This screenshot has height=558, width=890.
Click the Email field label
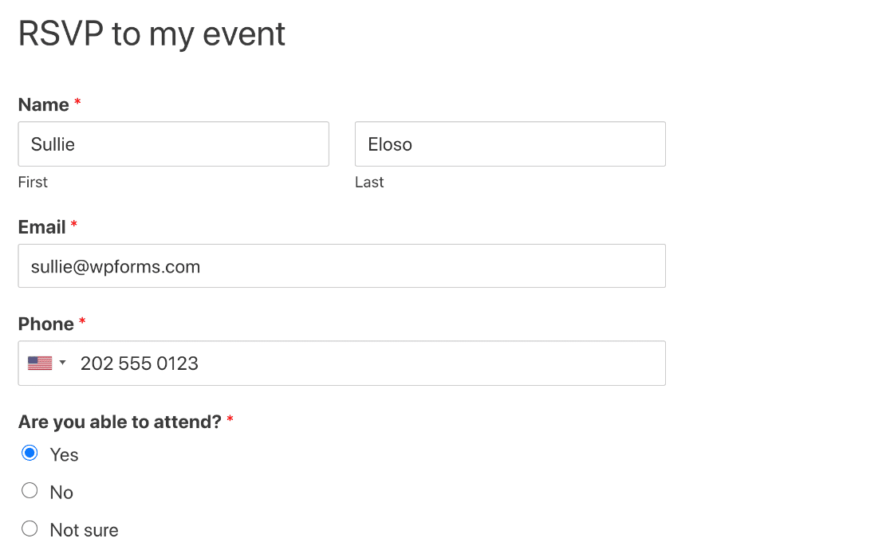[41, 227]
